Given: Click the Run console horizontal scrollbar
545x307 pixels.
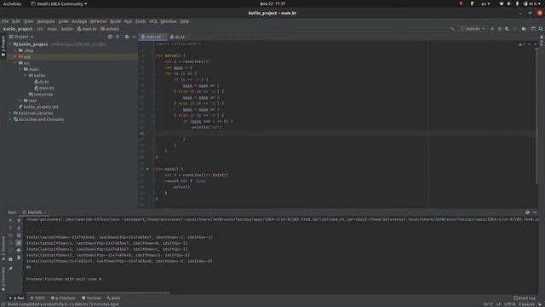Looking at the screenshot, I should (x=99, y=293).
